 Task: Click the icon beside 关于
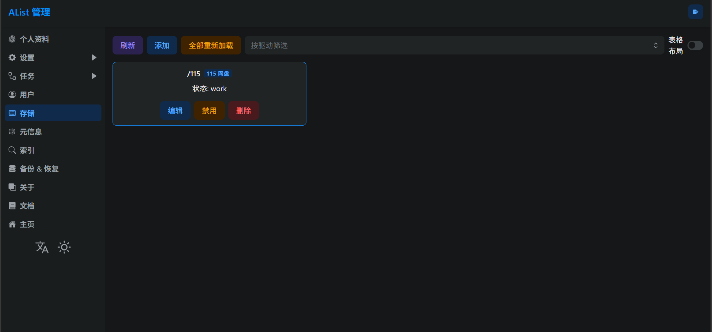[12, 187]
